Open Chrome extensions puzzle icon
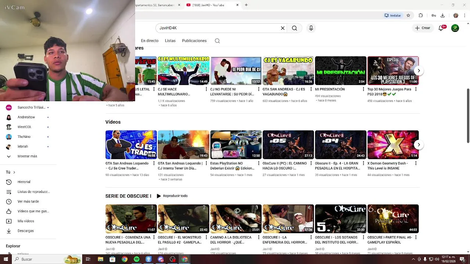The width and height of the screenshot is (470, 264). (421, 15)
